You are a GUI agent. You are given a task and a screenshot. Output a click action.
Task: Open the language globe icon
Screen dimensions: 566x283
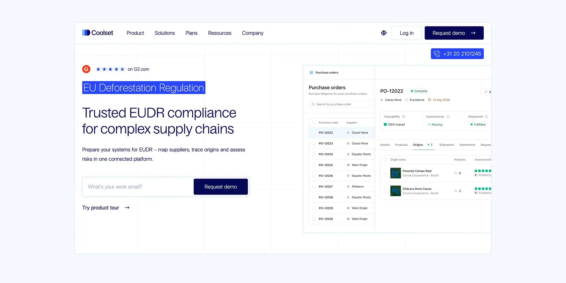(x=384, y=33)
